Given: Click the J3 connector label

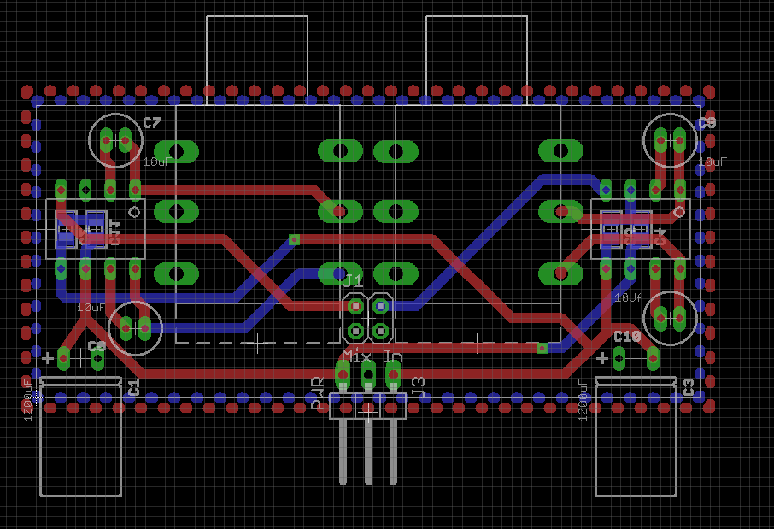Looking at the screenshot, I should coord(419,387).
